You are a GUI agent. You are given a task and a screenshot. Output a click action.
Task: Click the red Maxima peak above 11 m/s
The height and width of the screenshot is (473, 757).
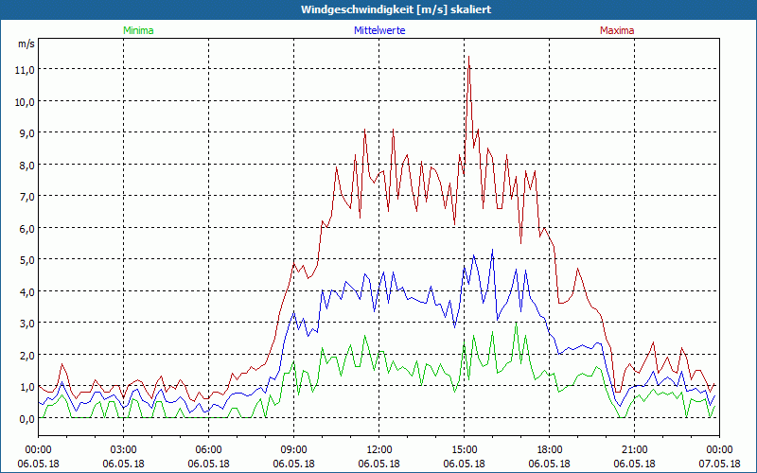(468, 57)
